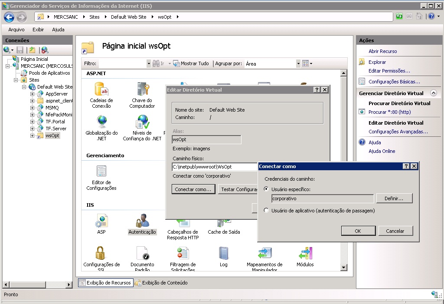Open the Arquivo menu

[x=16, y=30]
